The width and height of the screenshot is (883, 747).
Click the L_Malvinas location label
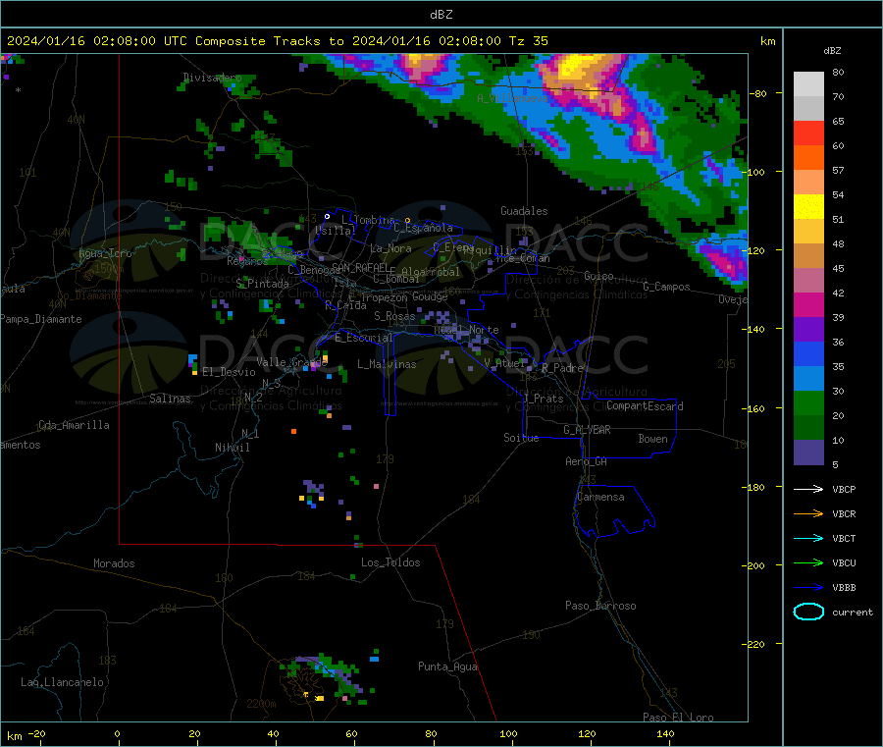point(387,364)
